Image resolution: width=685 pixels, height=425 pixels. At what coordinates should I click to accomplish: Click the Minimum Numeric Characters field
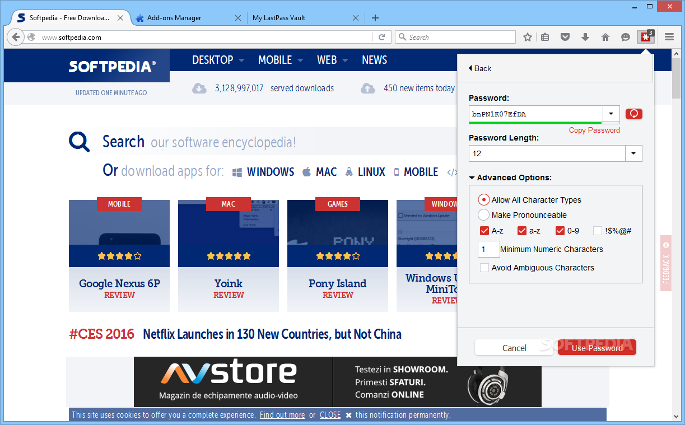click(x=488, y=249)
